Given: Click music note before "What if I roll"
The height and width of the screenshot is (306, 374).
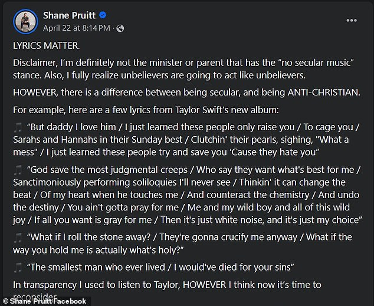Looking at the screenshot, I should click(18, 238).
